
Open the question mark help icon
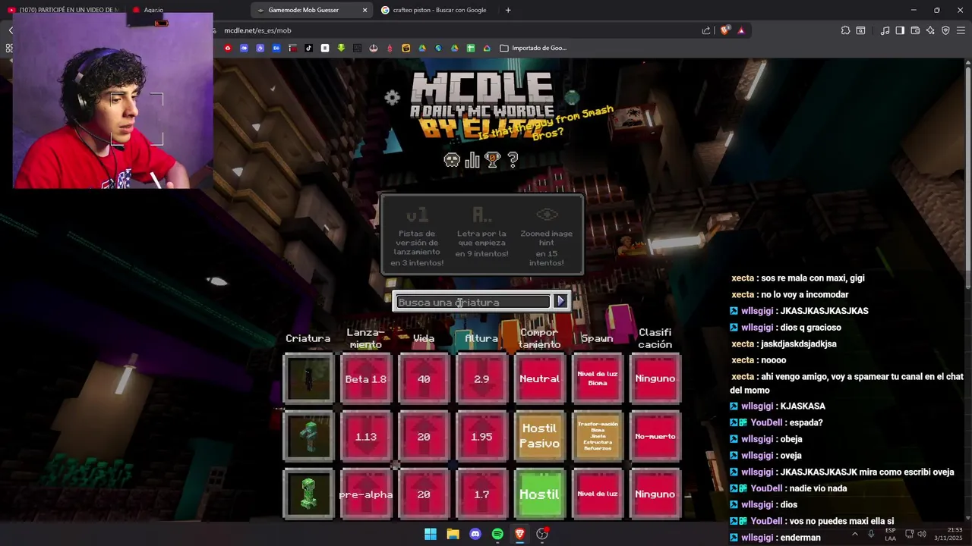(x=513, y=160)
